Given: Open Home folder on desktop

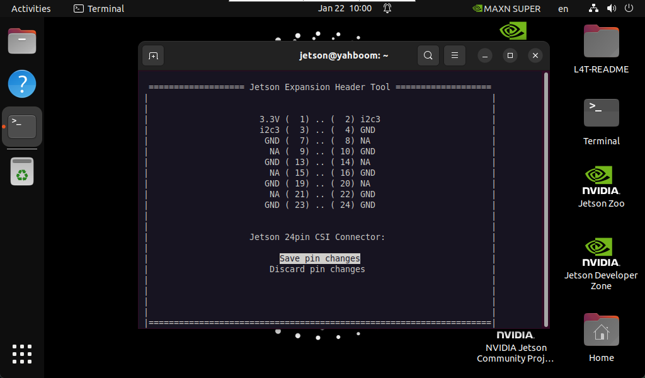Looking at the screenshot, I should click(x=601, y=337).
